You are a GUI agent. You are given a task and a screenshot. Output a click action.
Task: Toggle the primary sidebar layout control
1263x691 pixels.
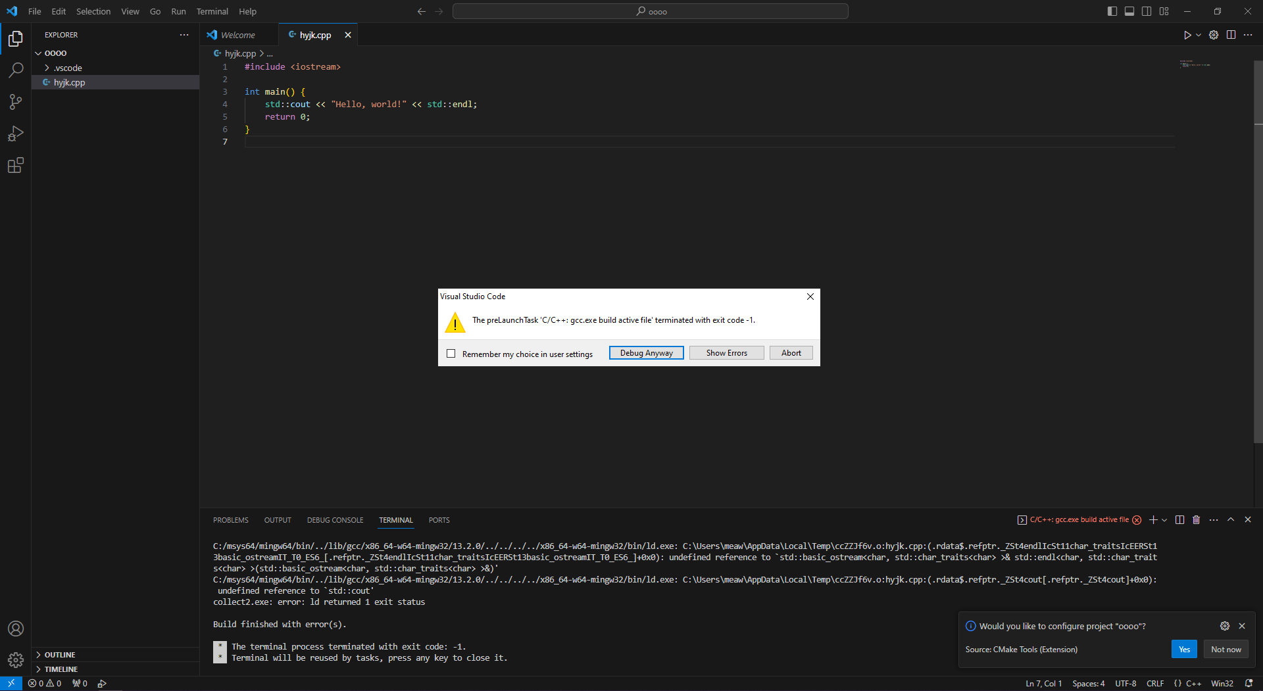[x=1112, y=11]
